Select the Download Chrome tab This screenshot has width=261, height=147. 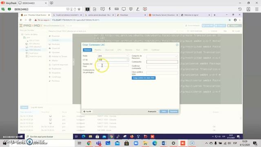131,15
